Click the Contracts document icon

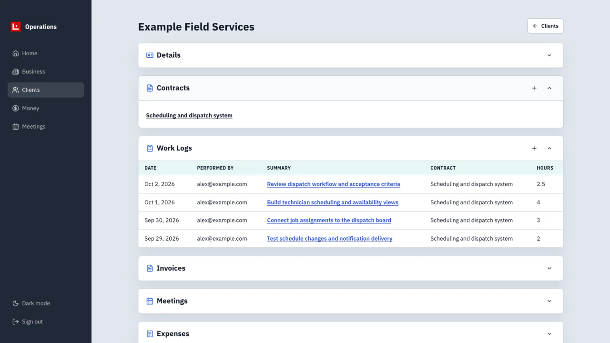point(150,88)
